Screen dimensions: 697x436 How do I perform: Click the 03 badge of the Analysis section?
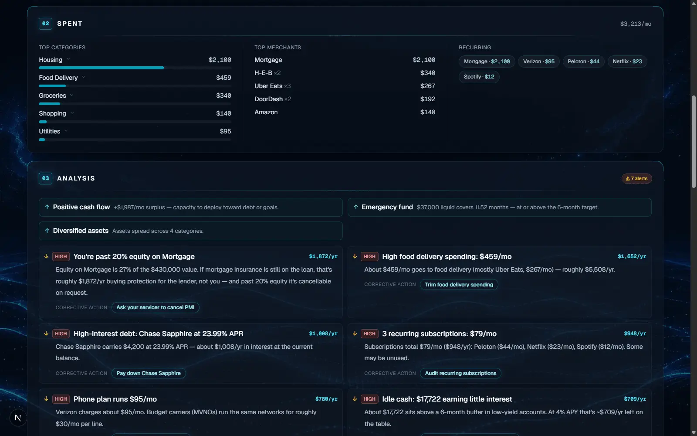[x=45, y=178]
